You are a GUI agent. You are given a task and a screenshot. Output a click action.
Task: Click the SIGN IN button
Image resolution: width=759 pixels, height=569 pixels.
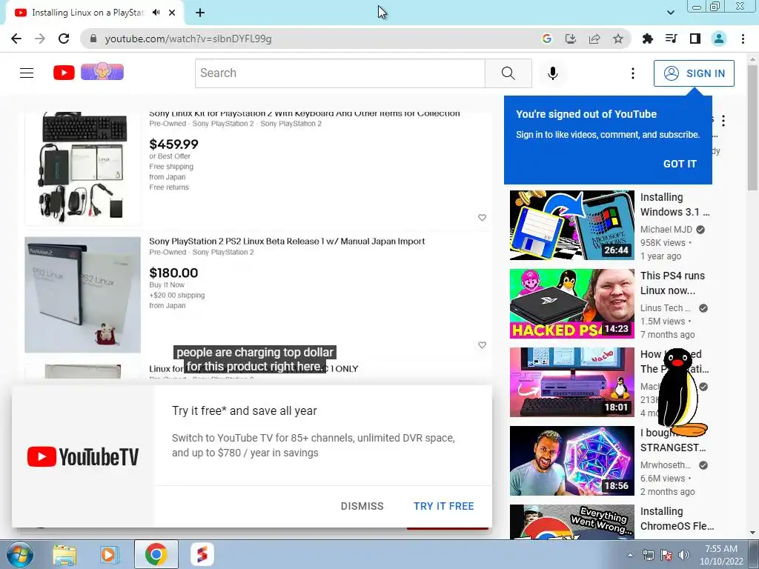(x=694, y=73)
